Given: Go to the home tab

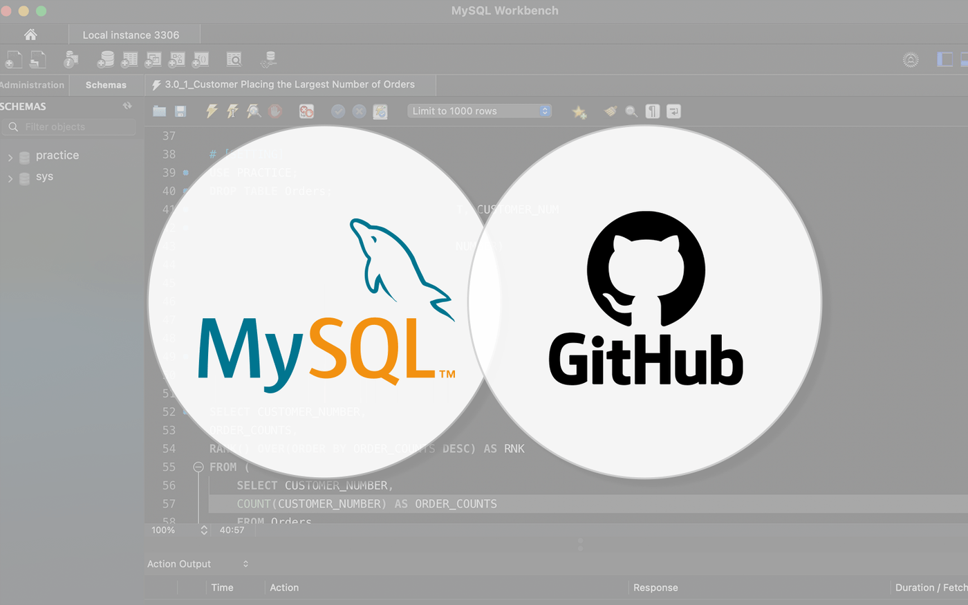Looking at the screenshot, I should pos(30,35).
